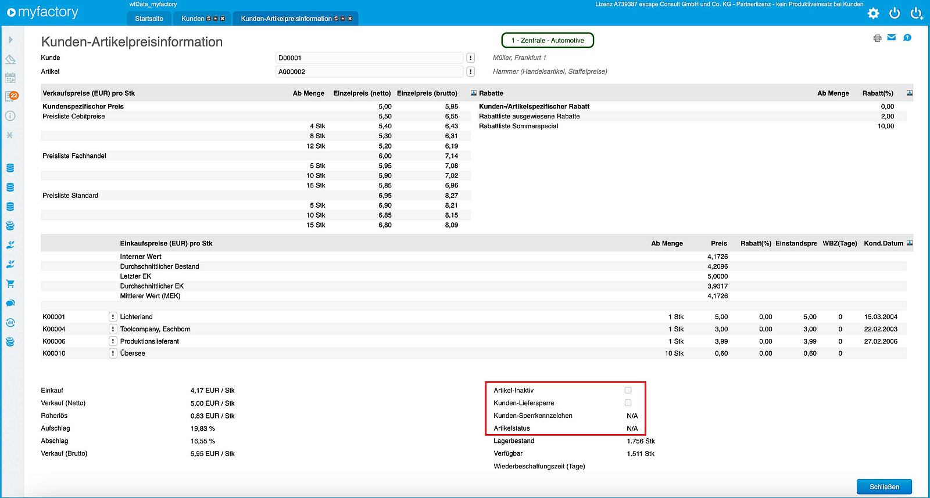Click the Verfügbar value '1.511 Stk'
Image resolution: width=930 pixels, height=498 pixels.
click(x=641, y=454)
